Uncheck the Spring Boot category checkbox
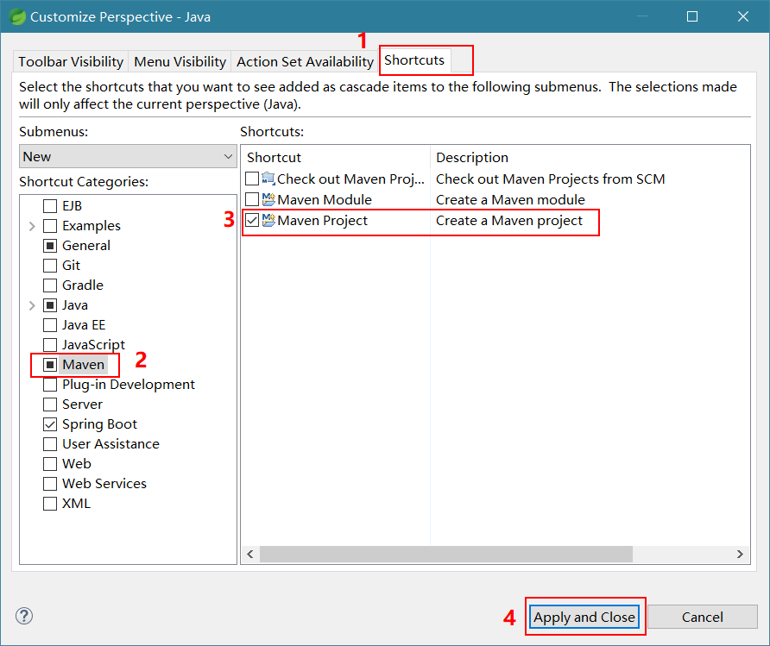The width and height of the screenshot is (770, 646). (50, 424)
